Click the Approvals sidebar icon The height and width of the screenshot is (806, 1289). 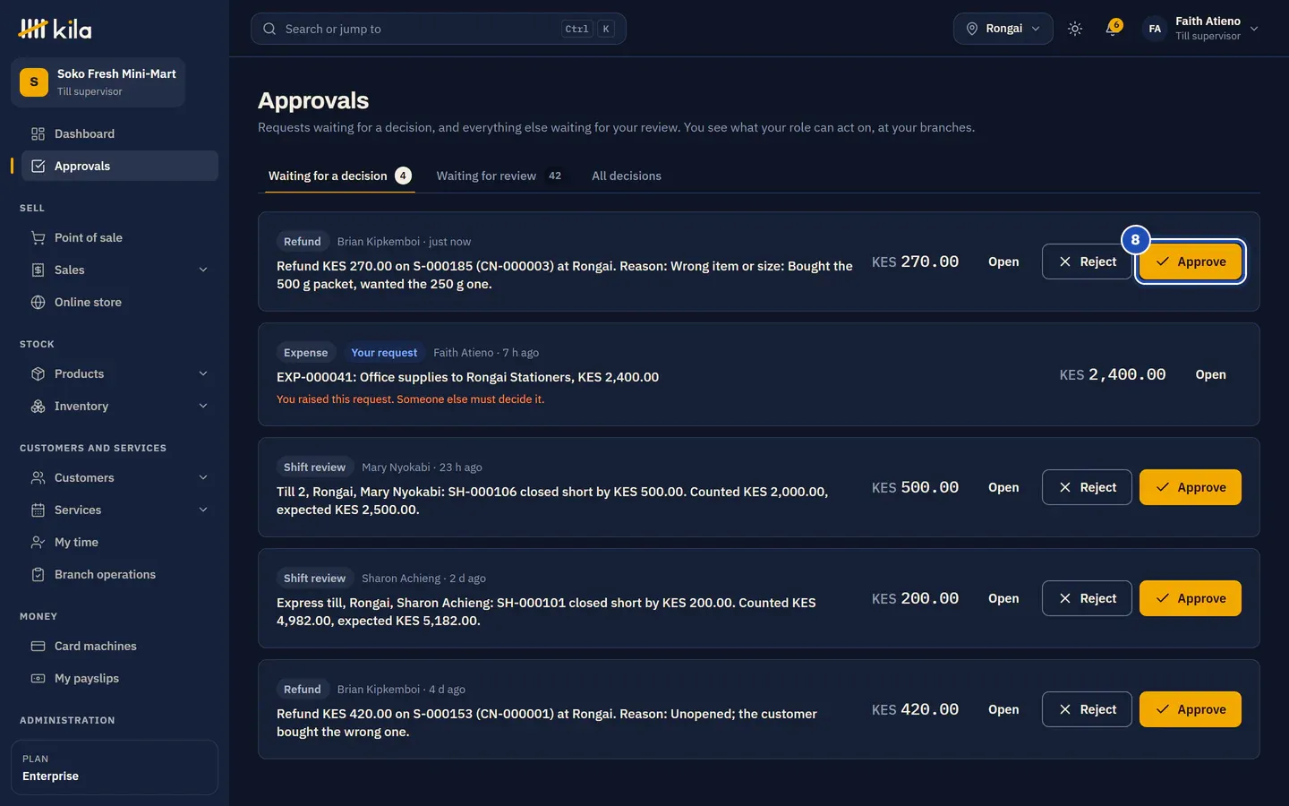click(x=38, y=166)
